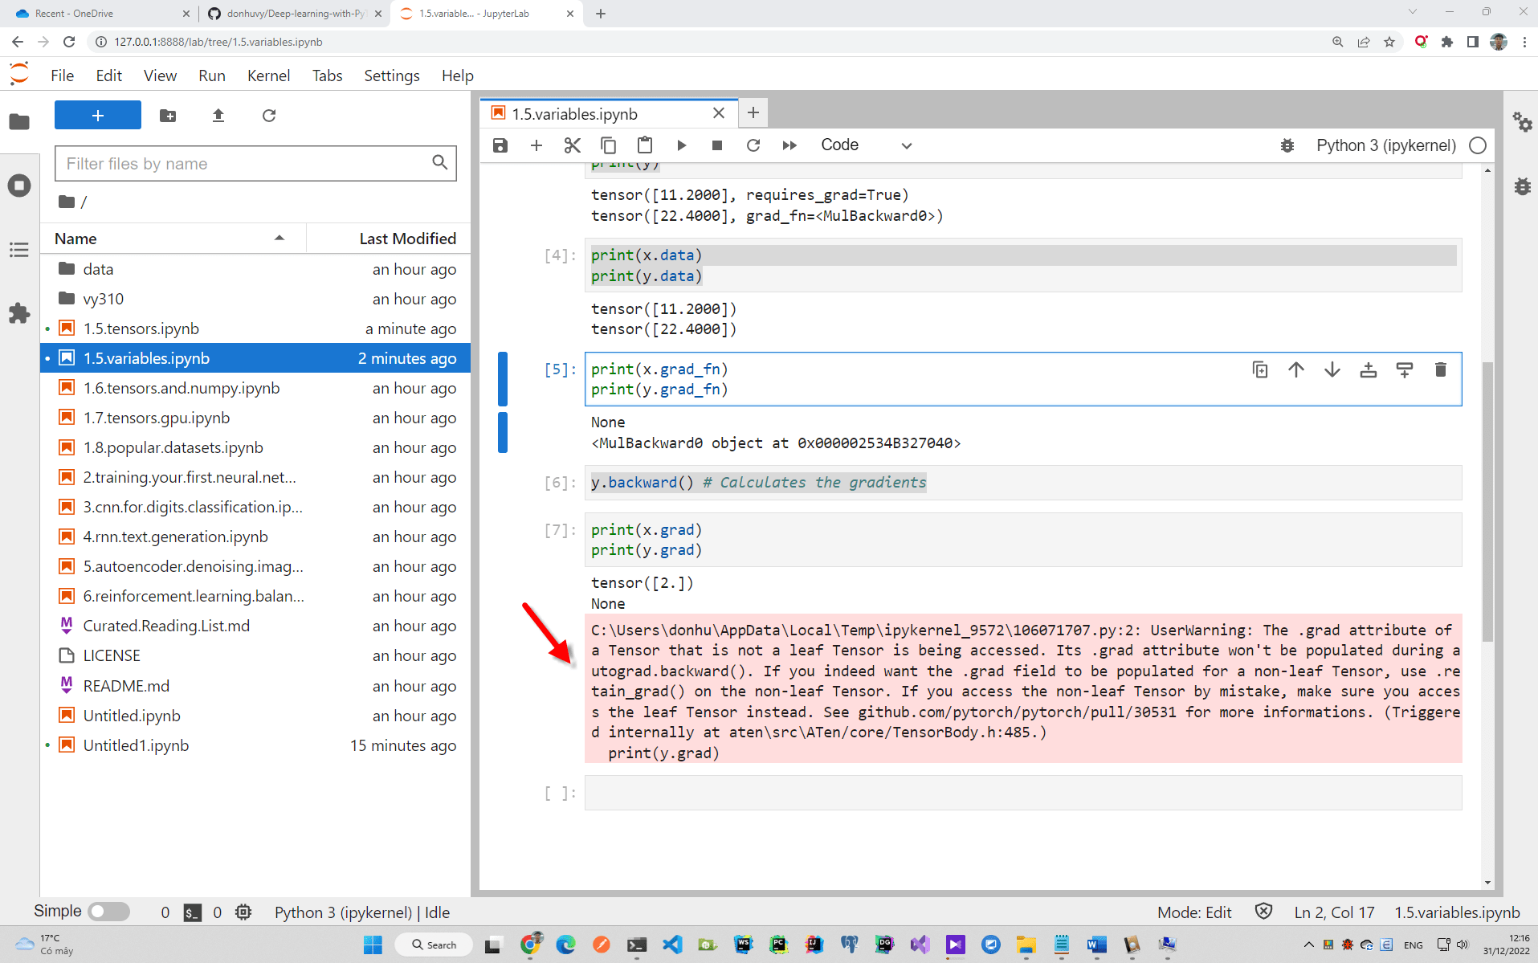Duplicate the active cell
The height and width of the screenshot is (963, 1538).
click(x=1260, y=369)
